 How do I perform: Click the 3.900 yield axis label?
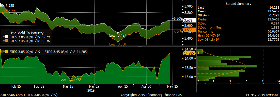click(x=188, y=6)
